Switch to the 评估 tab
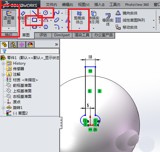 pos(43,35)
